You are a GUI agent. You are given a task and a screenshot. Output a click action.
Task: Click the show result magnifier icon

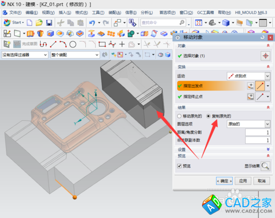pos(265,166)
